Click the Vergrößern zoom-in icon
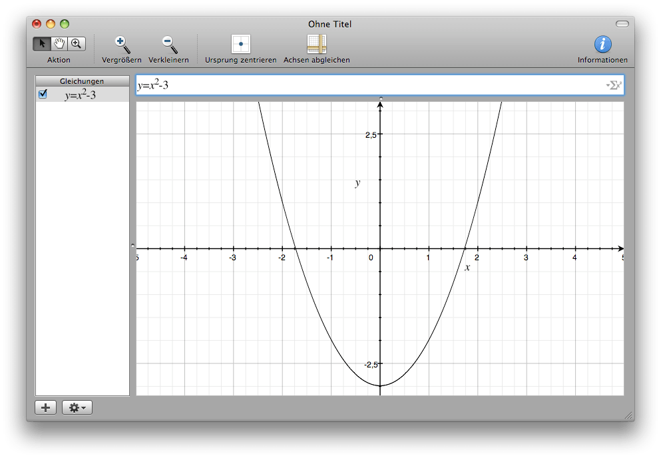Image resolution: width=661 pixels, height=458 pixels. click(x=122, y=45)
